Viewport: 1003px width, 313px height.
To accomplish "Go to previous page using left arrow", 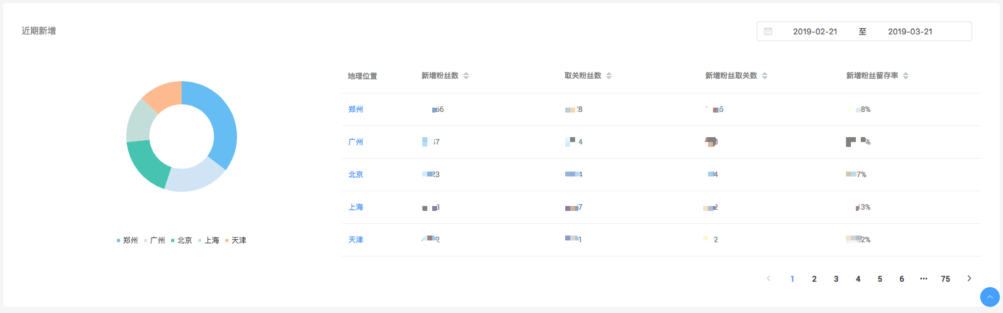I will click(x=768, y=279).
